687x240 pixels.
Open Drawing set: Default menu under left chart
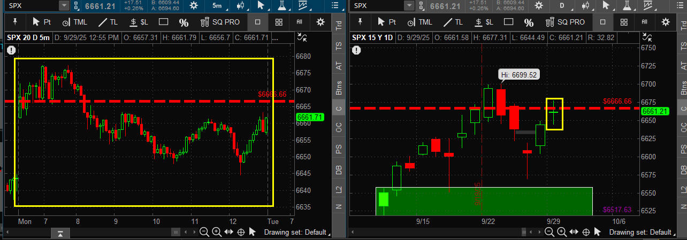[296, 232]
